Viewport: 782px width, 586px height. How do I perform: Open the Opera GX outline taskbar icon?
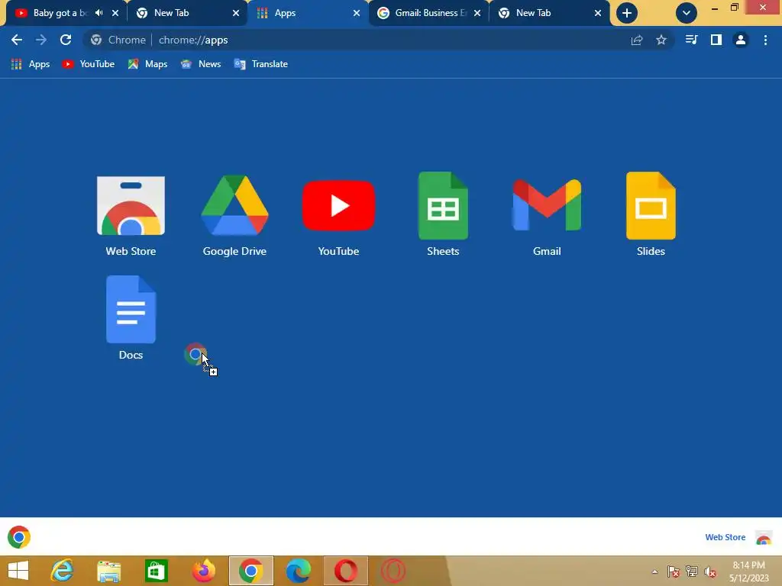393,571
